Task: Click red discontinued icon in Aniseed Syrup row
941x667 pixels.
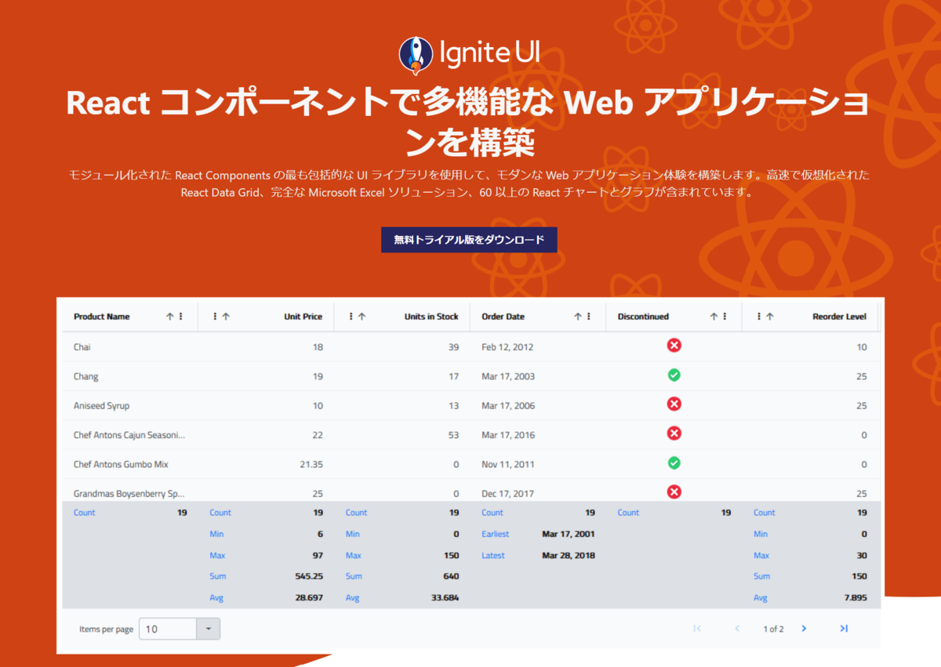Action: (x=674, y=404)
